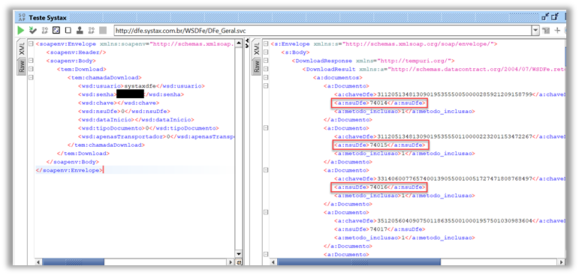Click the wsd:nsuDfe 0 request line
579x275 pixels.
pyautogui.click(x=124, y=112)
